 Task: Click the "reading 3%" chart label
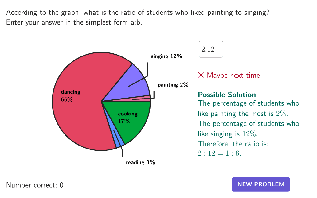pyautogui.click(x=140, y=162)
